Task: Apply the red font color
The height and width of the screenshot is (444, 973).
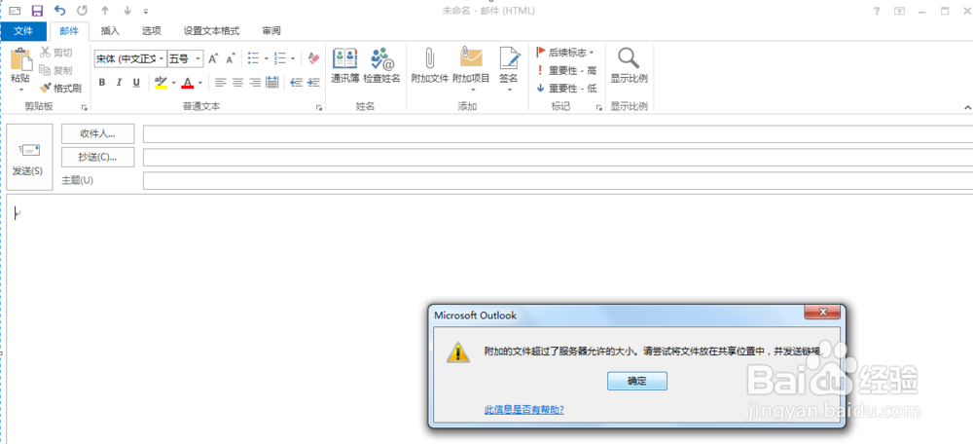Action: (188, 83)
